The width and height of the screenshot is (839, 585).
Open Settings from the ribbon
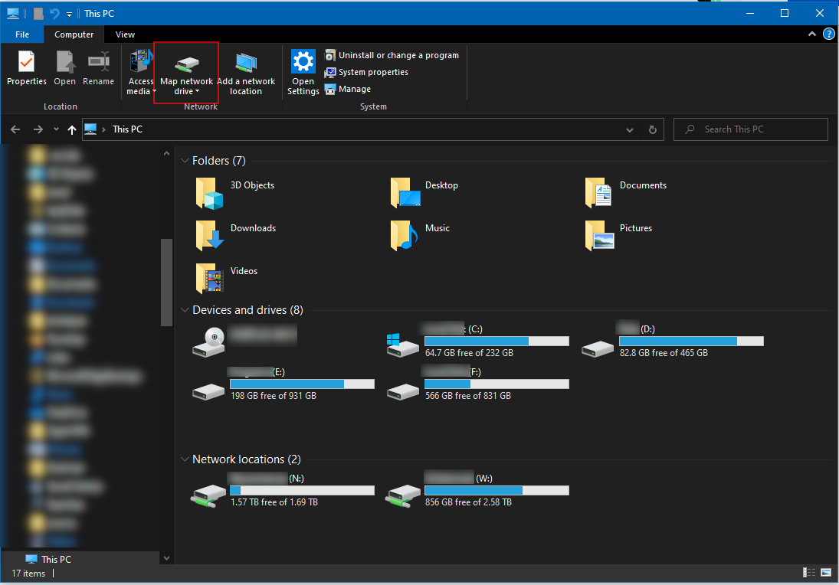tap(303, 73)
